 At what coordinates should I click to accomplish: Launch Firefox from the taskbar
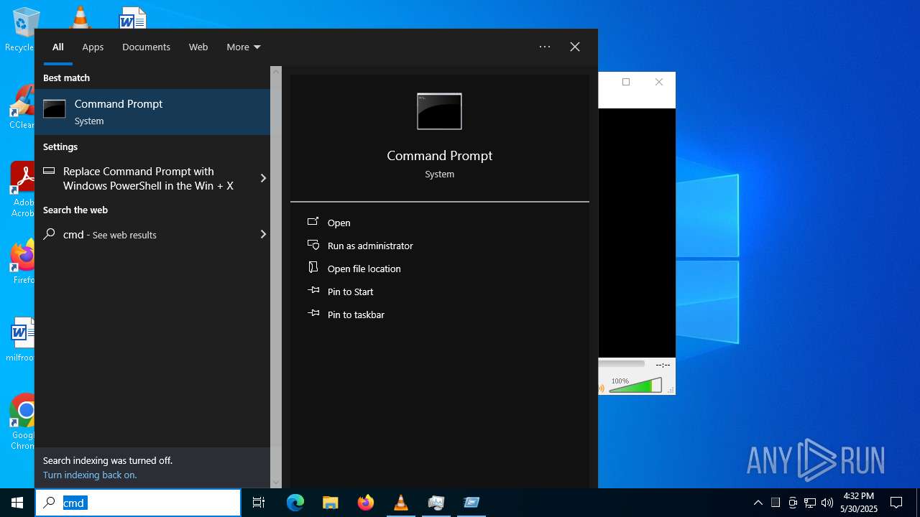(x=366, y=503)
